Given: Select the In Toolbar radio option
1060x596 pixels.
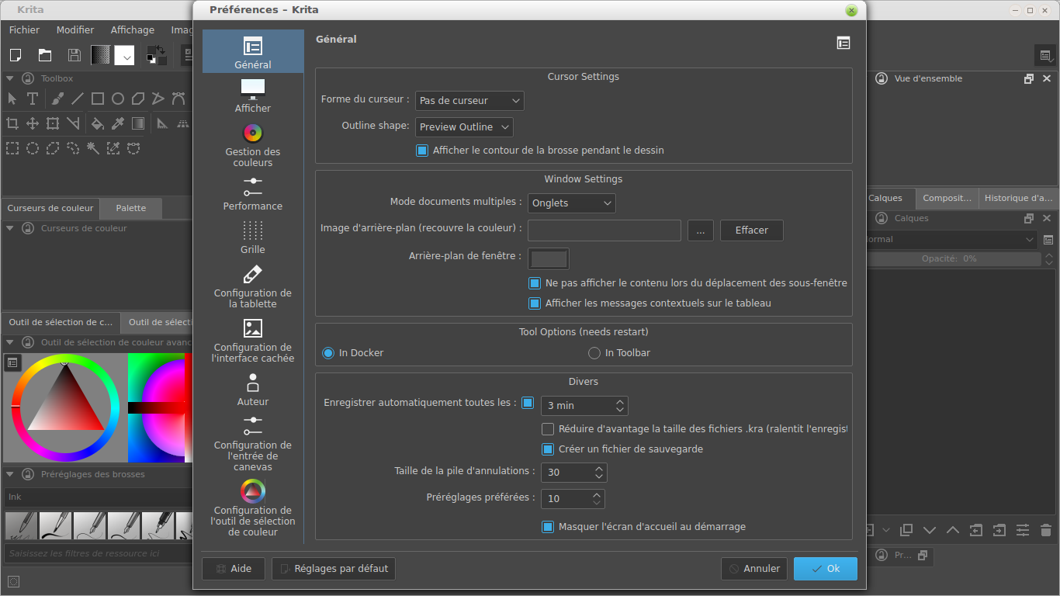Looking at the screenshot, I should pyautogui.click(x=594, y=353).
